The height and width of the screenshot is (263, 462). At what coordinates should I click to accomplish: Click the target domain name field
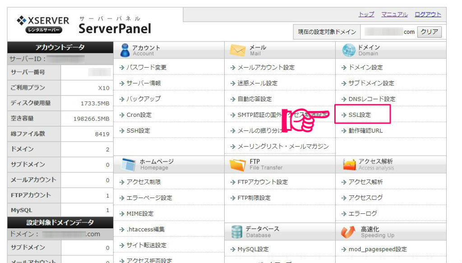[x=388, y=32]
